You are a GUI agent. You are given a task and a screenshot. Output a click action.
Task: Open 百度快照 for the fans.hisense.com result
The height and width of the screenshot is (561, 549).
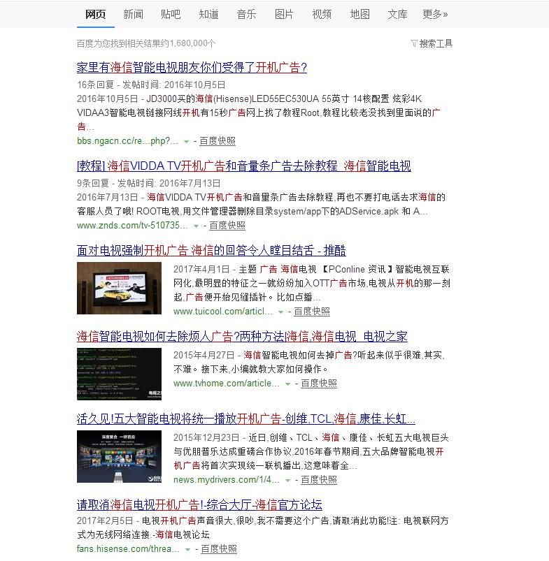[219, 549]
